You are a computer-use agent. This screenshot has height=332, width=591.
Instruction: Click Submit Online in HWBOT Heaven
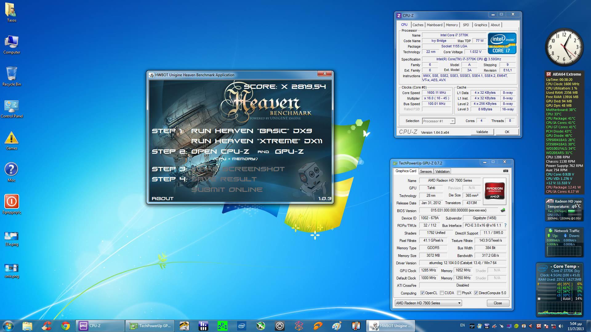click(x=227, y=190)
